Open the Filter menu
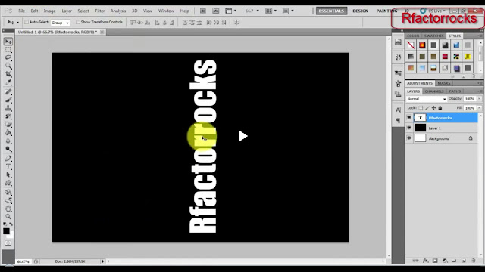Image resolution: width=485 pixels, height=272 pixels. [99, 11]
